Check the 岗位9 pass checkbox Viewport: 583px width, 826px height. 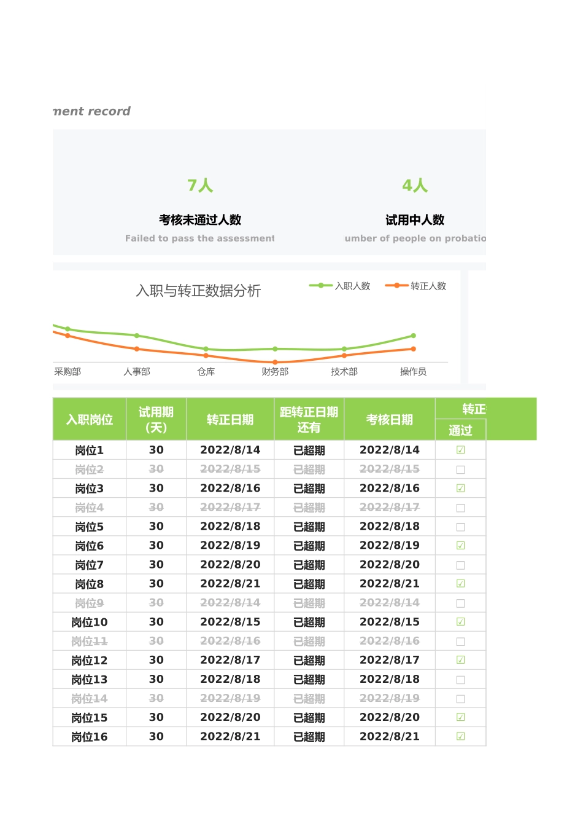(460, 604)
